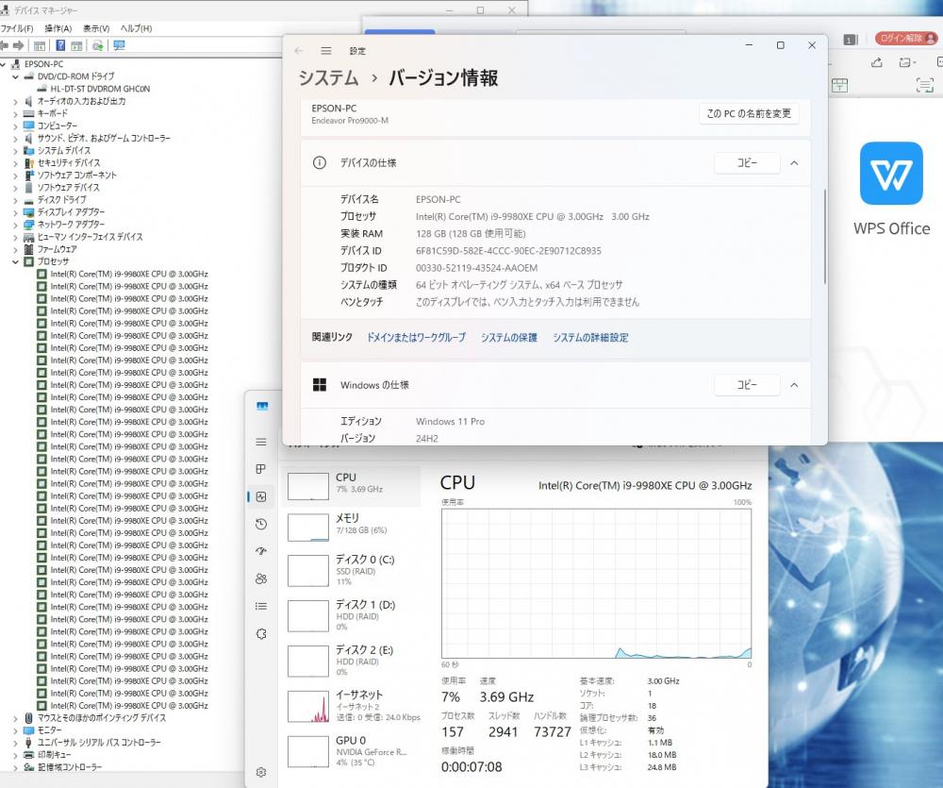Toggle action pane icon in Device Manager toolbar
This screenshot has height=788, width=943.
(x=76, y=45)
